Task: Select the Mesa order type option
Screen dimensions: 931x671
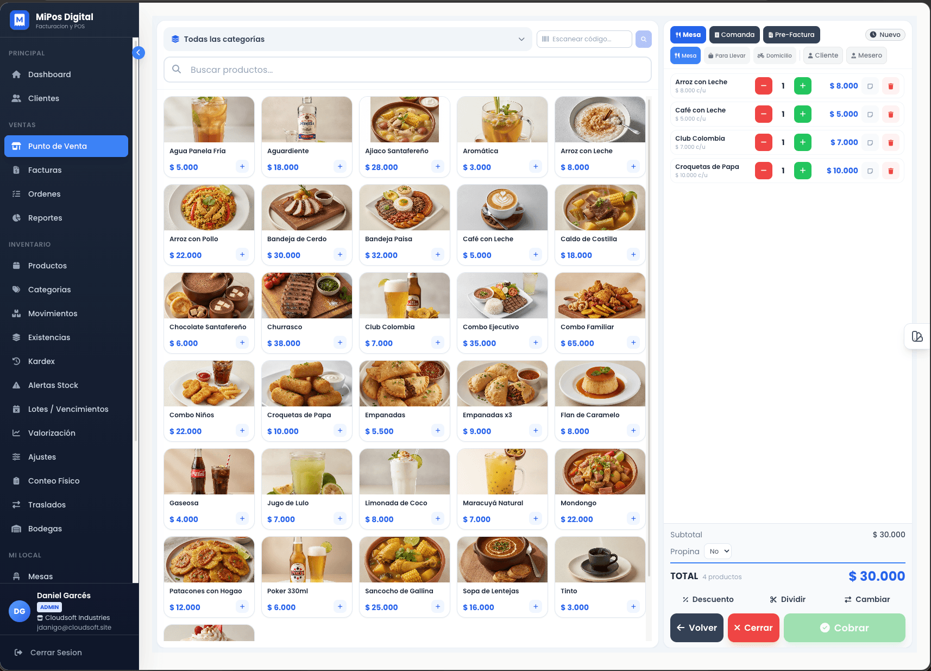Action: pyautogui.click(x=685, y=55)
